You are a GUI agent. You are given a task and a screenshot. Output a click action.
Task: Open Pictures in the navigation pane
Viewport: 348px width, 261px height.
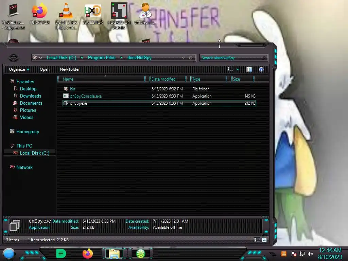pyautogui.click(x=28, y=110)
